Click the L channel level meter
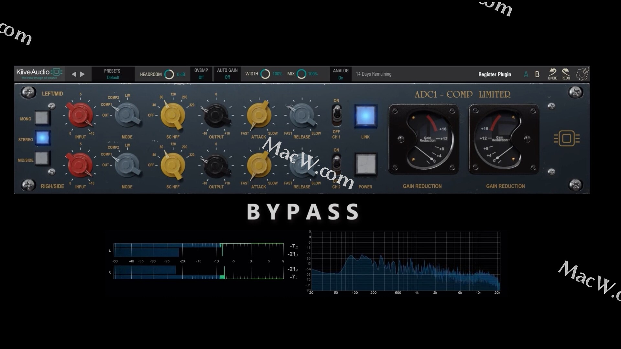 click(199, 250)
